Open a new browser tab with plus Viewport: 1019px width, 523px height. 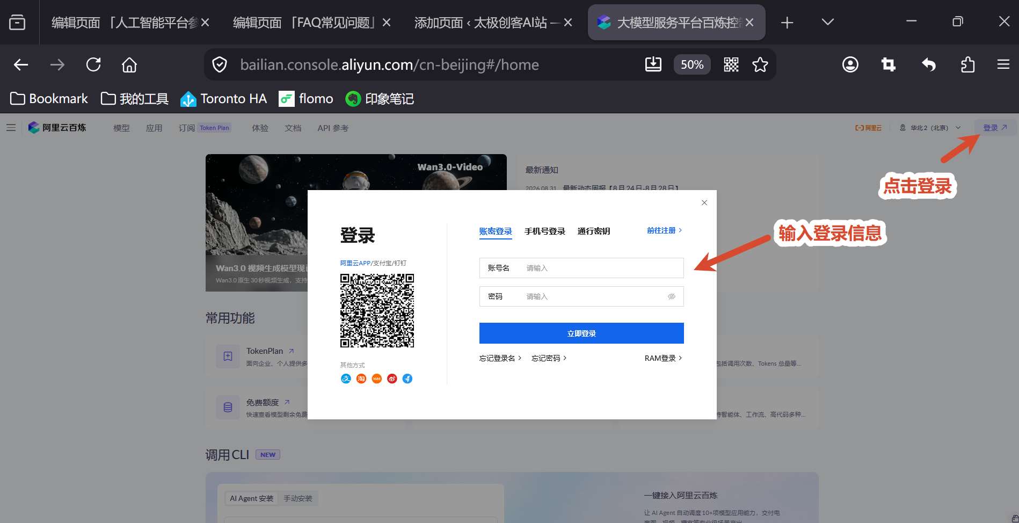tap(787, 23)
